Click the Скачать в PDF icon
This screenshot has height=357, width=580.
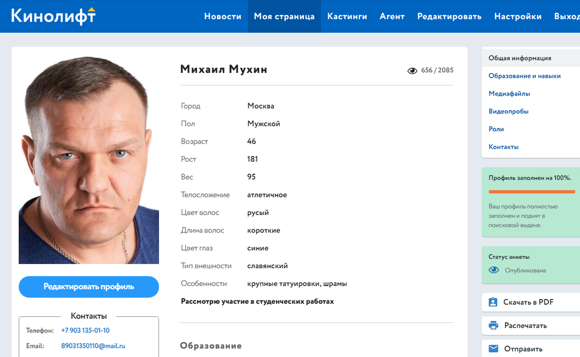point(493,302)
